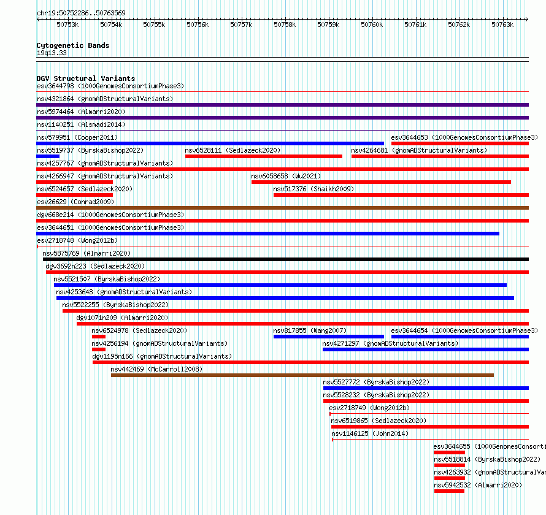Select nsv4253648 gnomAD label
The image size is (546, 515).
[x=124, y=292]
